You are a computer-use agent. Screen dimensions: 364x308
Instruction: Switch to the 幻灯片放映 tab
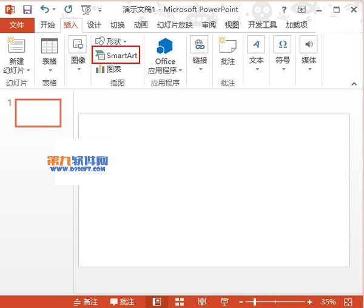click(175, 25)
